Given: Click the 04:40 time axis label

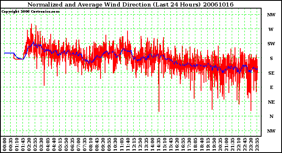Looking at the screenshot, I should [54, 144].
